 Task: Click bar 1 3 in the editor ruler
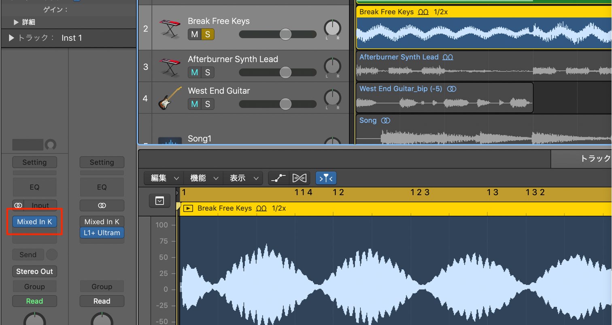tap(493, 192)
